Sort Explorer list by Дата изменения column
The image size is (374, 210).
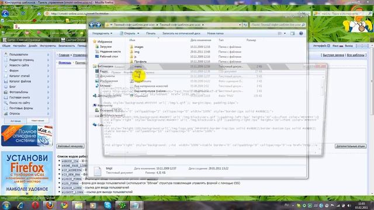201,40
